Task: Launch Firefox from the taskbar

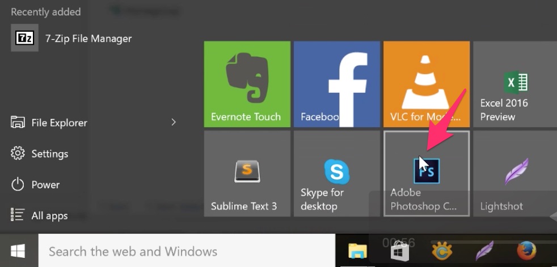Action: pos(526,251)
